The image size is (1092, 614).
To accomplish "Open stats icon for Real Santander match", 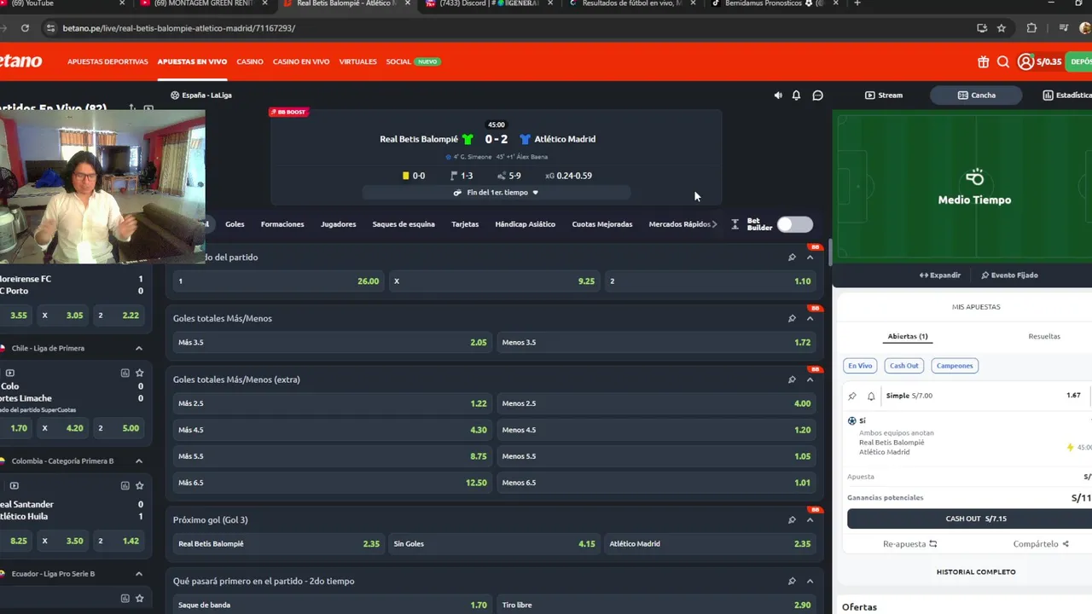I will [x=125, y=485].
